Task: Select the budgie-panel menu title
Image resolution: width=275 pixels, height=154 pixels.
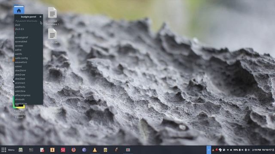Action: point(28,17)
